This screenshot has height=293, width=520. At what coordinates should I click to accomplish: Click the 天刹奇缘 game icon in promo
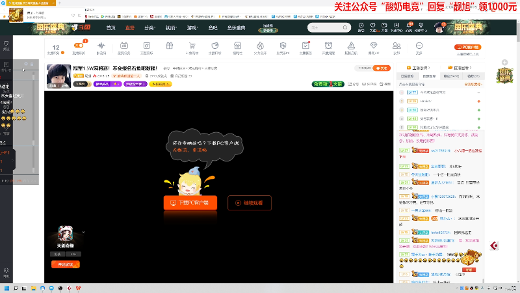pyautogui.click(x=66, y=234)
